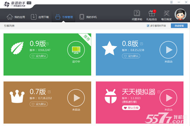Click the crown icon on 0.7版 card
Viewport: 190px width, 126px height.
tap(17, 96)
